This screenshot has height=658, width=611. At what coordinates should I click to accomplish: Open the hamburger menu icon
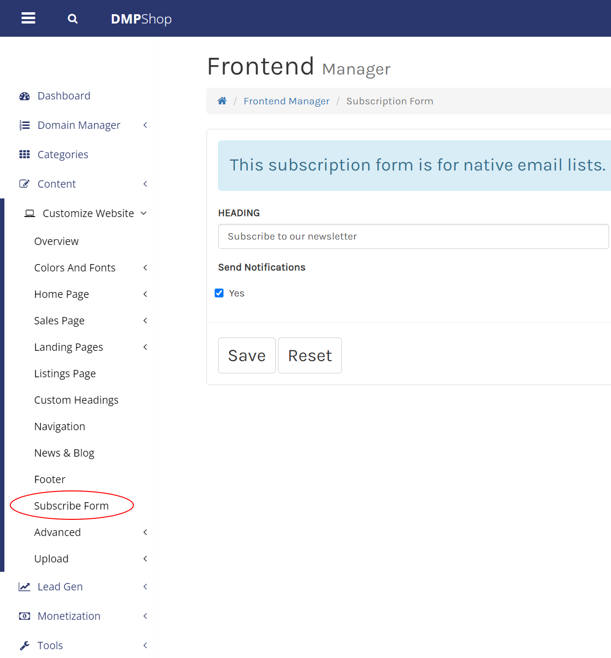tap(28, 19)
